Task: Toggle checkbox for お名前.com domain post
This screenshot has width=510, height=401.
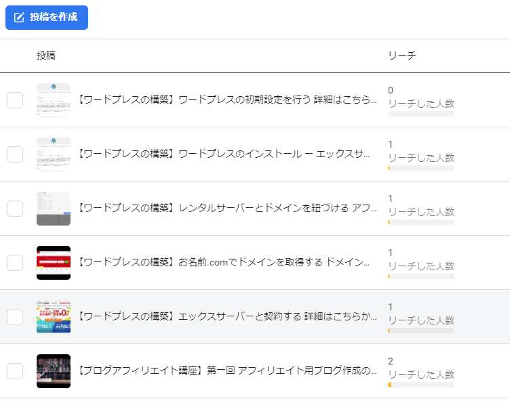Action: pyautogui.click(x=15, y=263)
